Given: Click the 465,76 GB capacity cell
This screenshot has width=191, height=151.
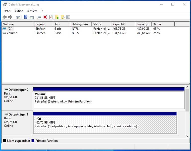Looking at the screenshot, I should click(119, 29).
